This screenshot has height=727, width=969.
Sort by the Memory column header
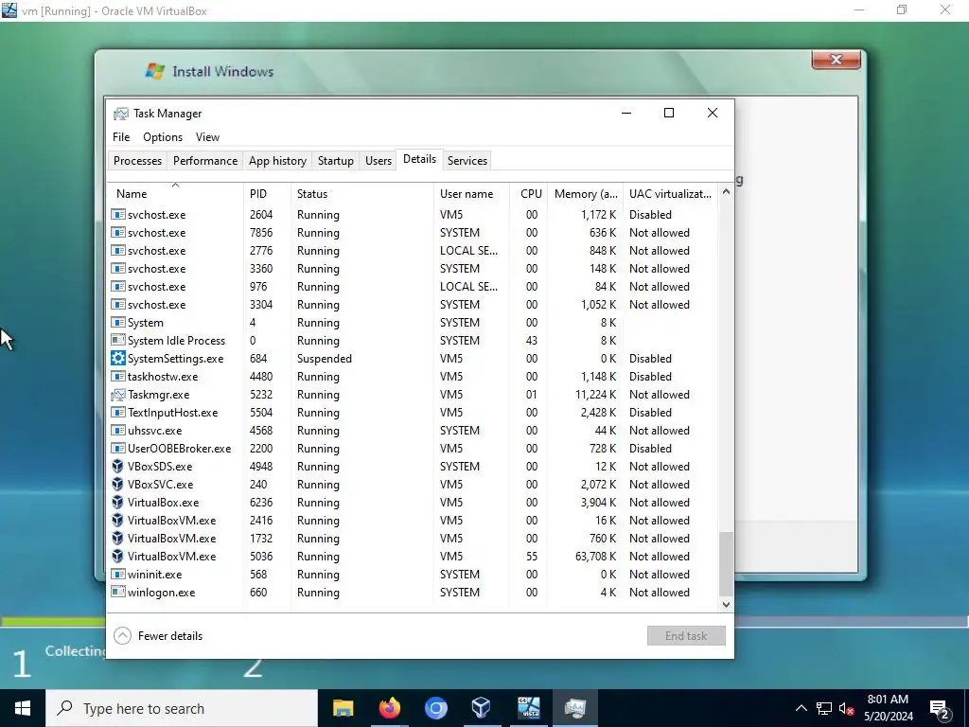[585, 193]
